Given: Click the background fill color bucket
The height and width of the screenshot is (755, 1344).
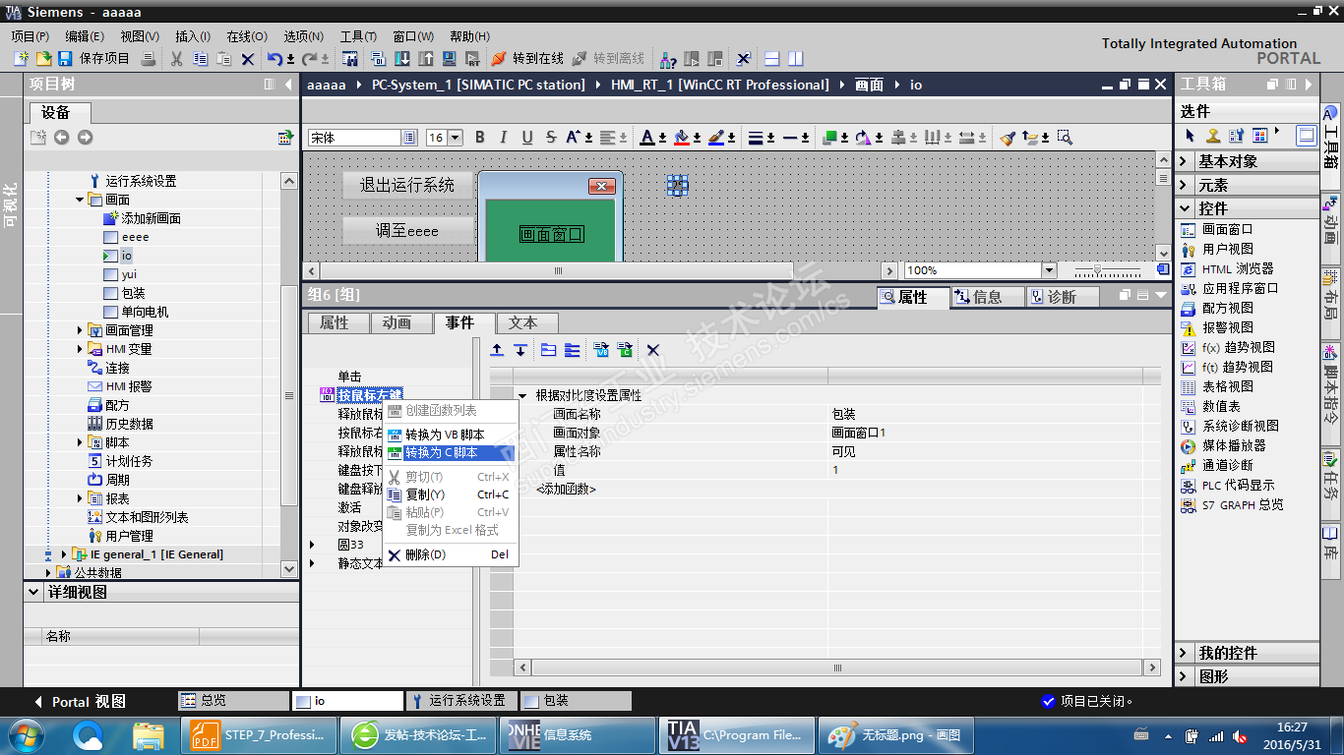Looking at the screenshot, I should [x=681, y=138].
